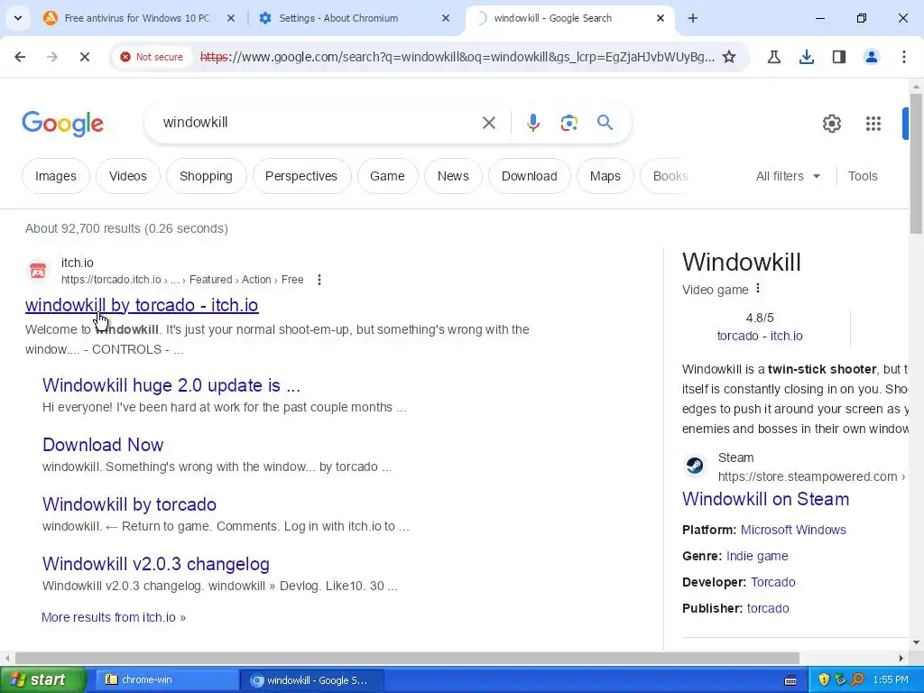Open Torcado developer link
924x693 pixels.
pyautogui.click(x=772, y=582)
